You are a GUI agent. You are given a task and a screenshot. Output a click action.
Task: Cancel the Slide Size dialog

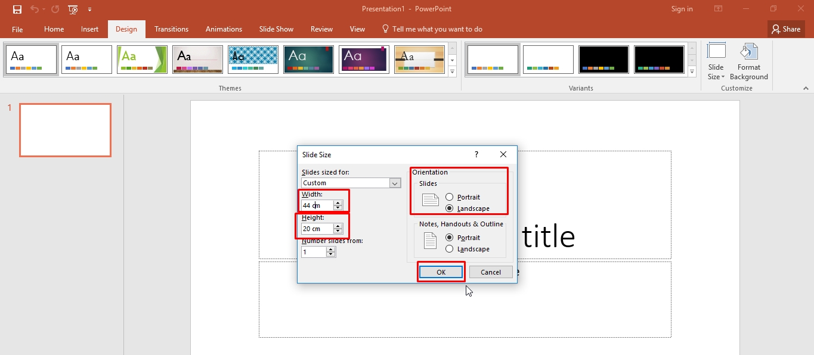[490, 272]
